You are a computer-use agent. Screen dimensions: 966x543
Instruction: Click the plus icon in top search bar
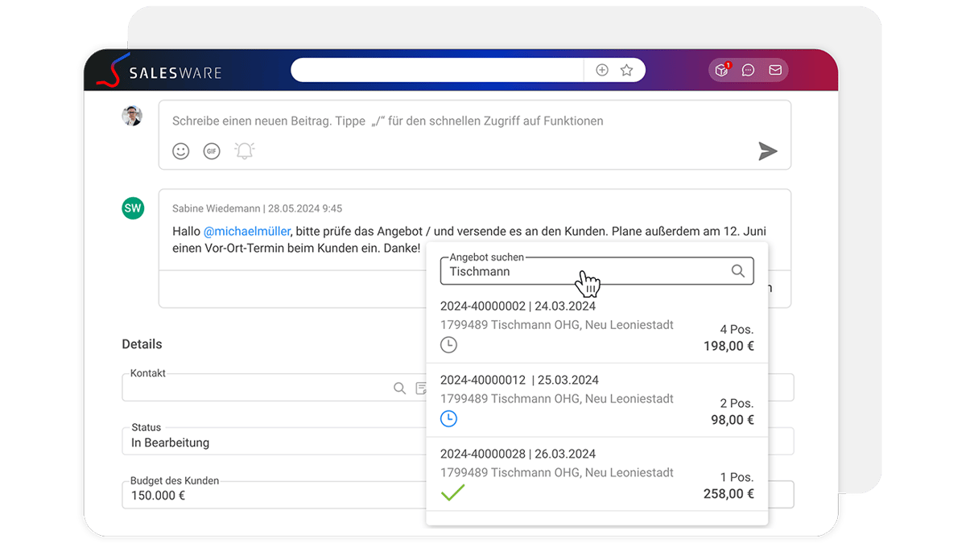tap(602, 70)
